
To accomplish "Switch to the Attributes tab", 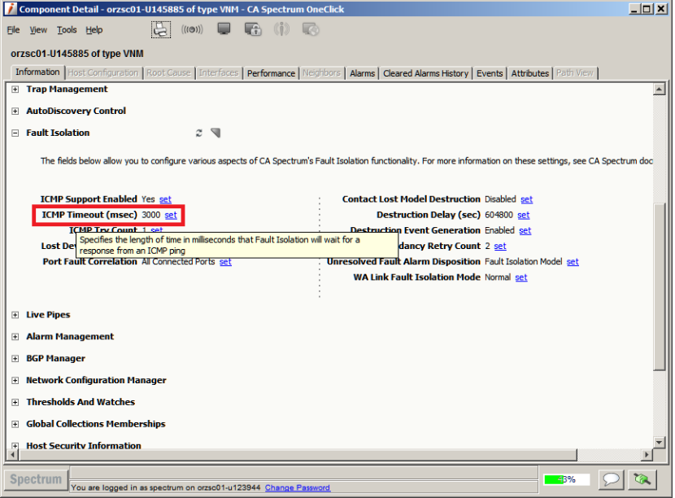I will click(x=529, y=72).
